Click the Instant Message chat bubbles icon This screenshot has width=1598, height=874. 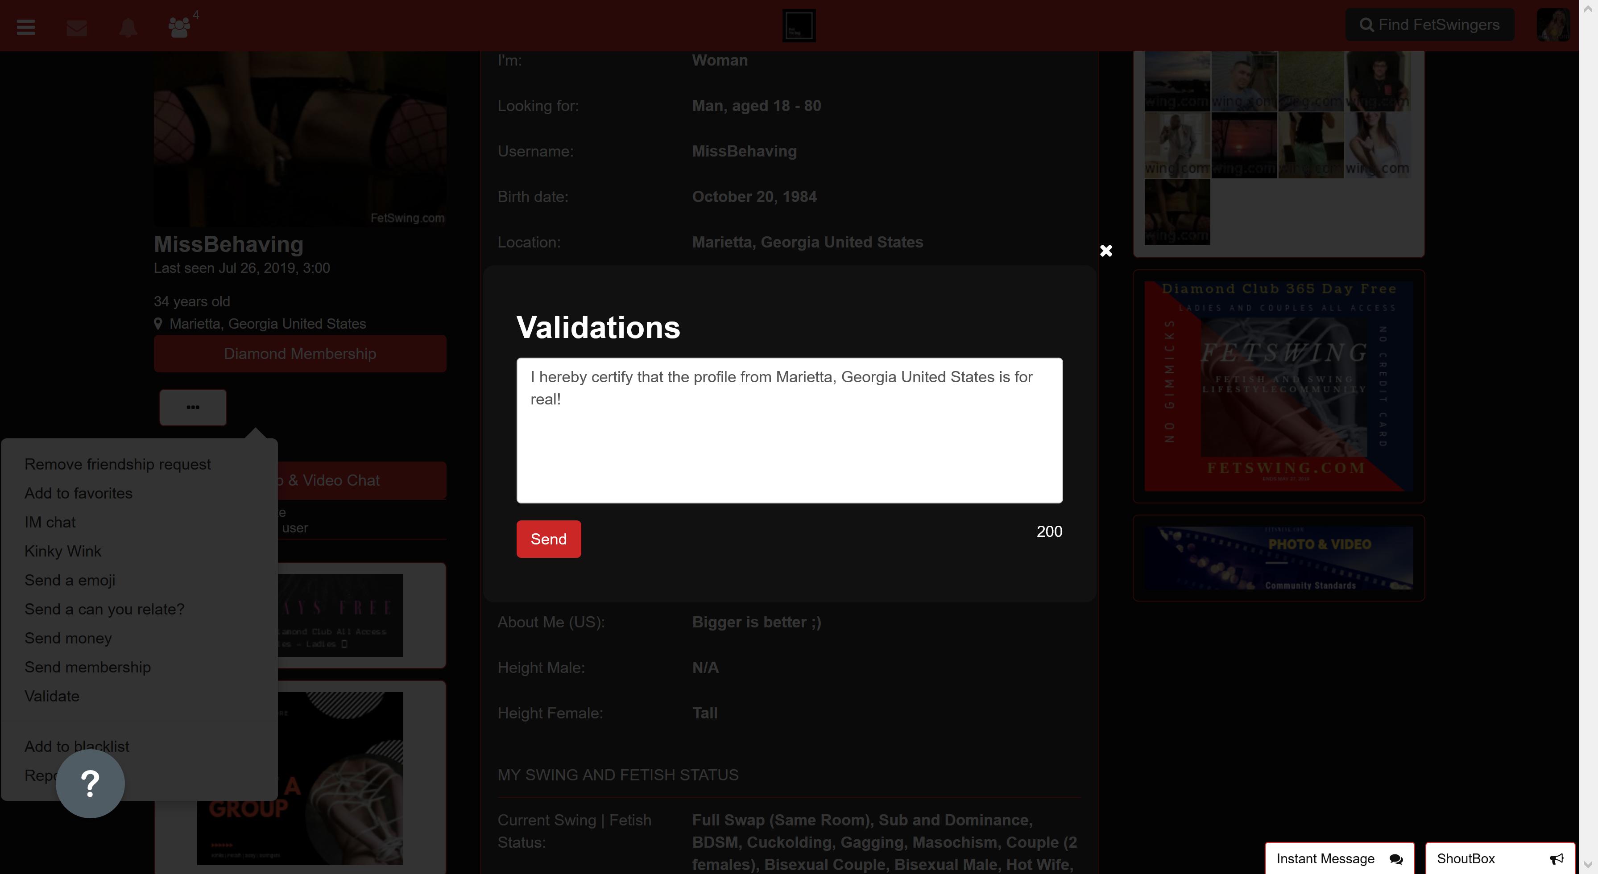1396,858
